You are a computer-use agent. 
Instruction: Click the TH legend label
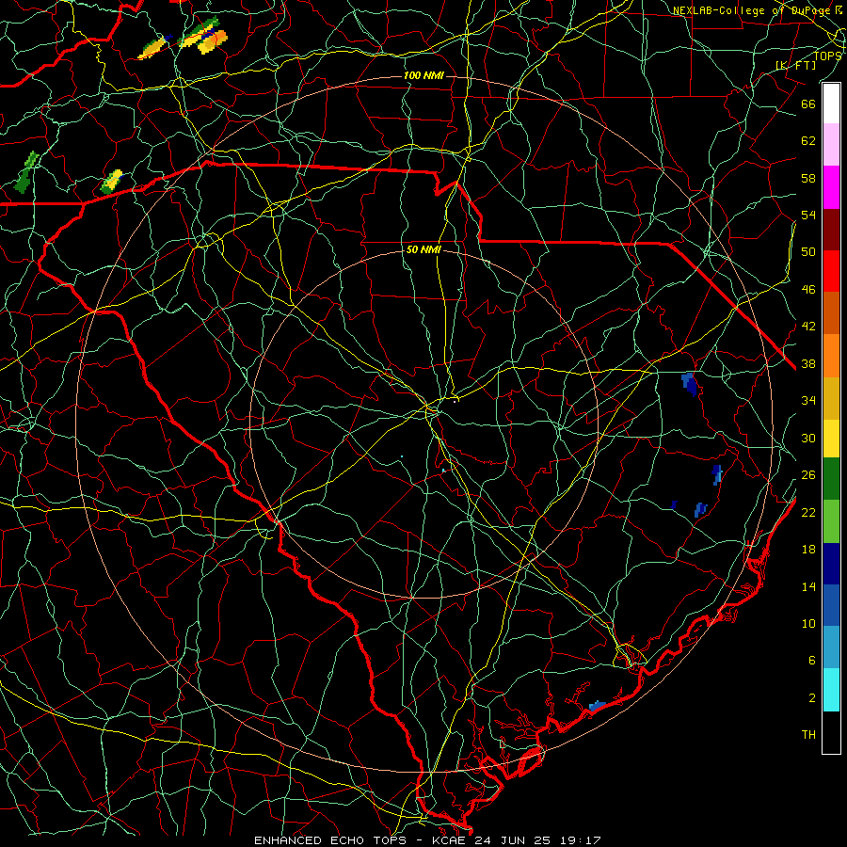(808, 735)
